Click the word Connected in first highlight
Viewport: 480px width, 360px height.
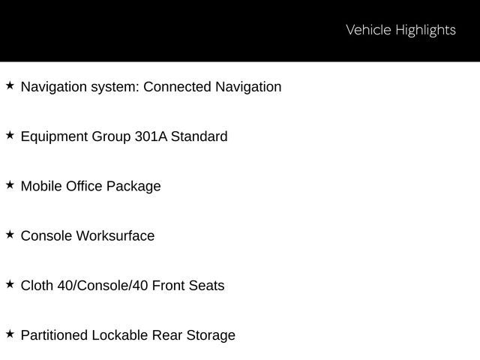tap(177, 87)
